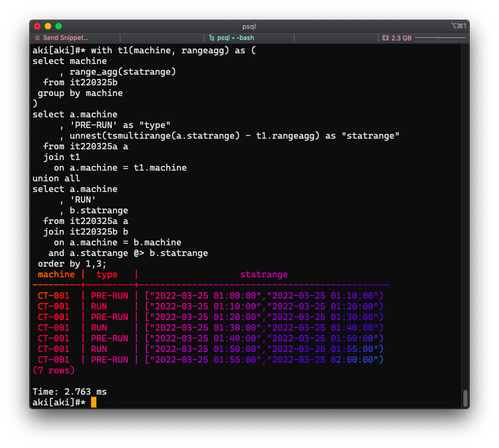499x448 pixels.
Task: Click the 'PRE-RUN' as "type" line
Action: coord(115,125)
